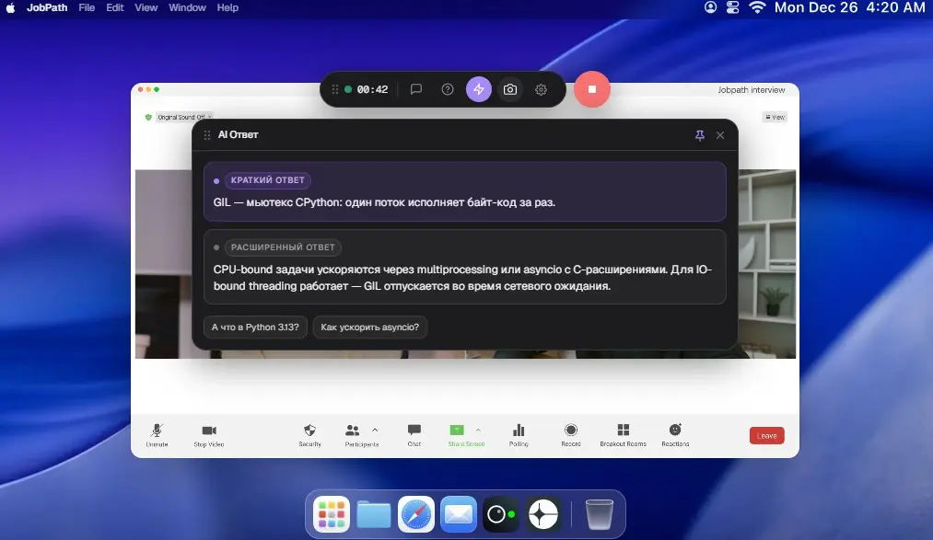Click the Wi-Fi status icon
This screenshot has height=540, width=933.
[x=757, y=7]
